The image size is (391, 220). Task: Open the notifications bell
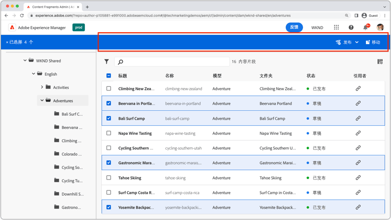(x=365, y=28)
